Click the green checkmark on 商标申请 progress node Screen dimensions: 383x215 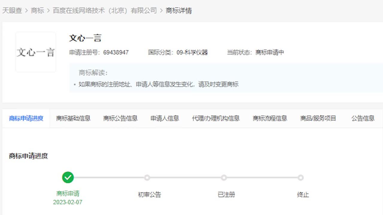[68, 177]
